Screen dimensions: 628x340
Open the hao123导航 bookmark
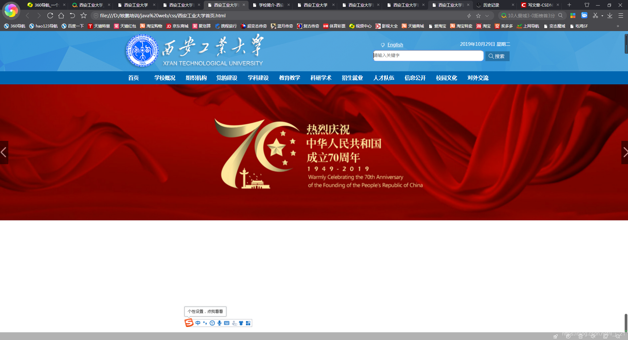pos(43,26)
